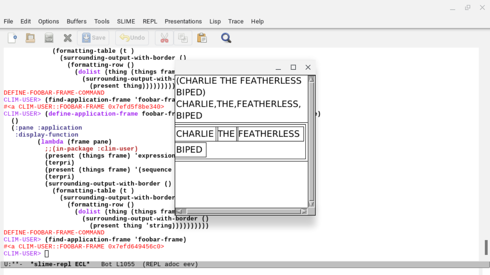Expand the Lisp menu
Image resolution: width=490 pixels, height=275 pixels.
pyautogui.click(x=215, y=21)
